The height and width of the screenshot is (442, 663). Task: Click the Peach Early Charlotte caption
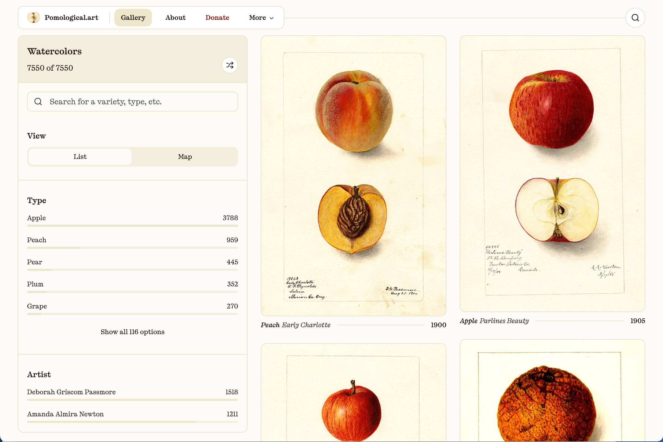tap(296, 325)
